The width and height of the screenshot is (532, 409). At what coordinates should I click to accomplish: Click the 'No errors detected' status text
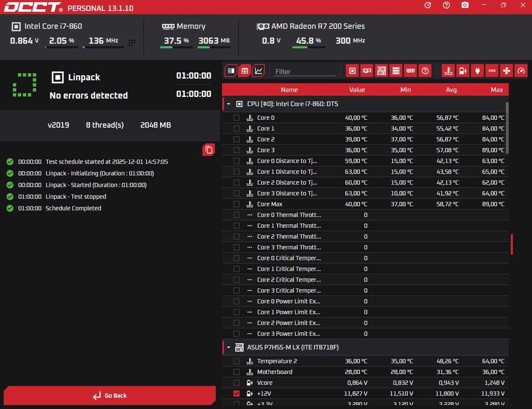click(x=88, y=96)
